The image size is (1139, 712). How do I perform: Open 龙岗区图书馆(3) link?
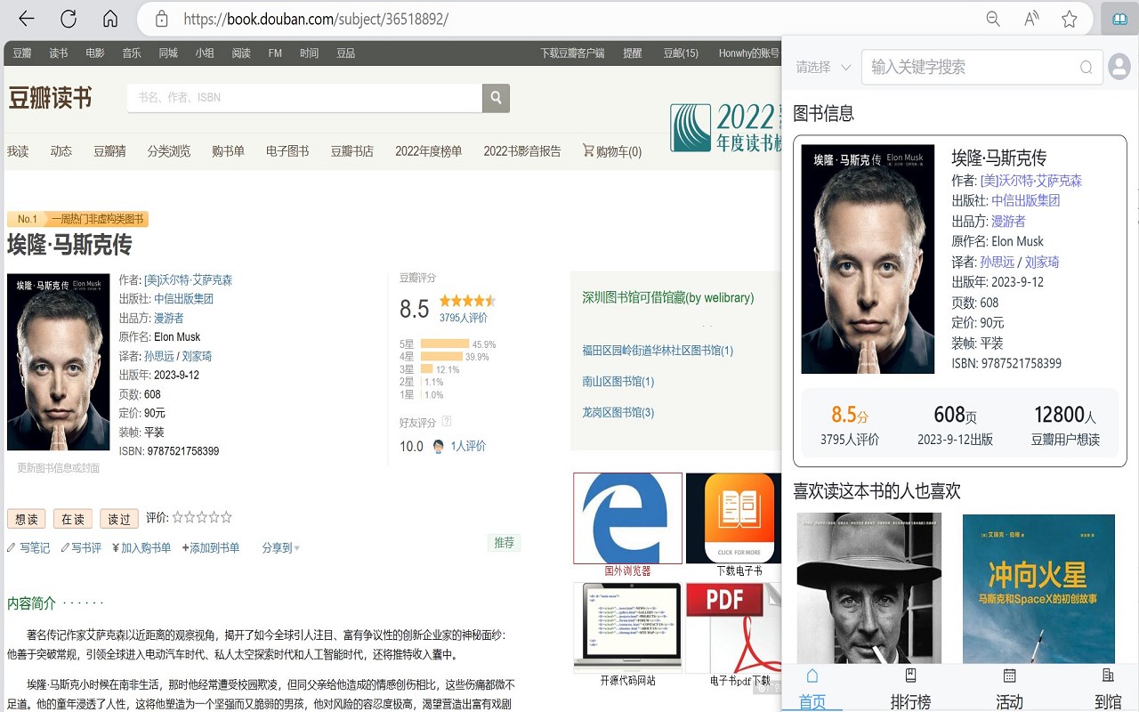618,412
